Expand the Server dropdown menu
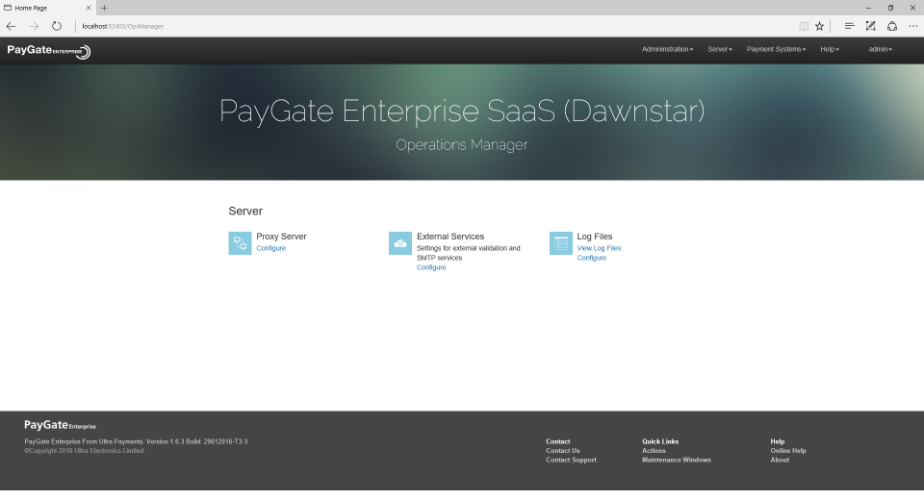The image size is (924, 500). pyautogui.click(x=720, y=49)
